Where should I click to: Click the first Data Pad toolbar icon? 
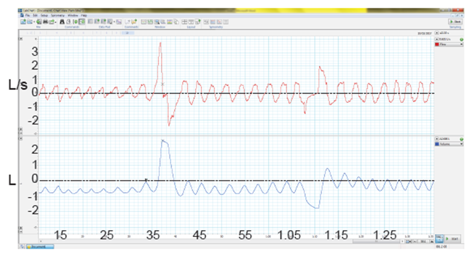coord(91,22)
